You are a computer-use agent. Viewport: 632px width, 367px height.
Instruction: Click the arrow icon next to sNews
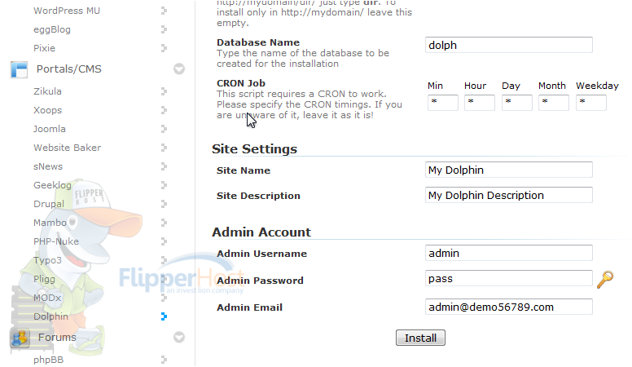(164, 166)
